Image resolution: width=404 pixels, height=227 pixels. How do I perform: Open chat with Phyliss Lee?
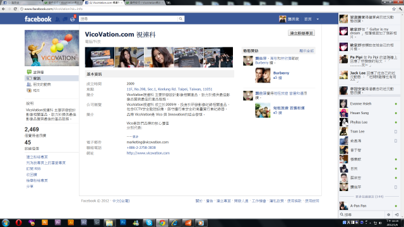coord(369,122)
